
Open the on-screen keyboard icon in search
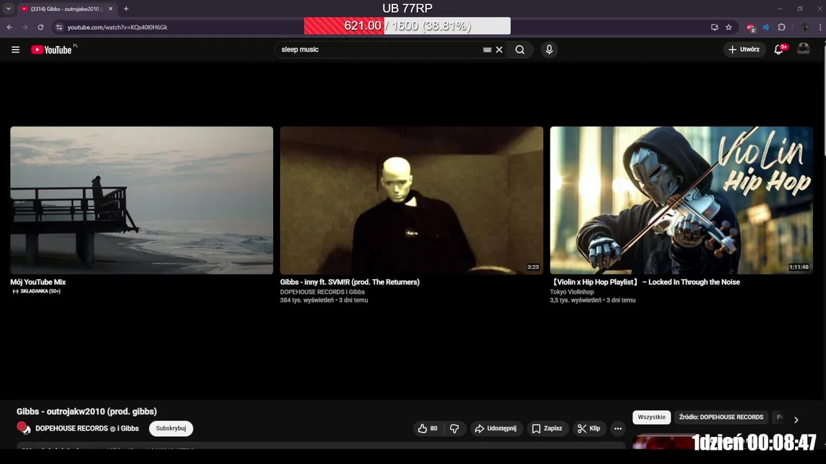point(487,50)
